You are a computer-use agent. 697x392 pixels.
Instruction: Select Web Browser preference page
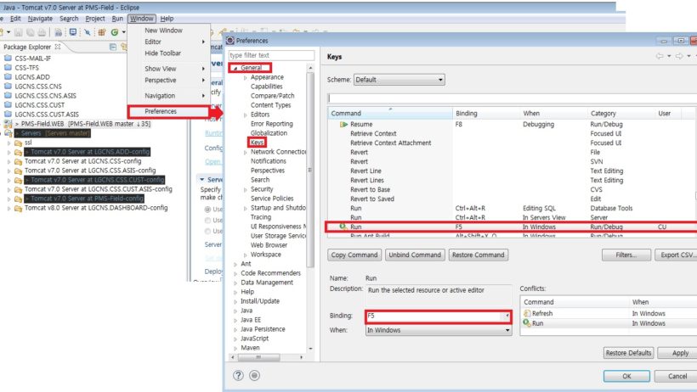tap(269, 245)
